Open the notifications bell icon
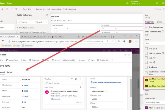The image size is (165, 110). click(157, 3)
